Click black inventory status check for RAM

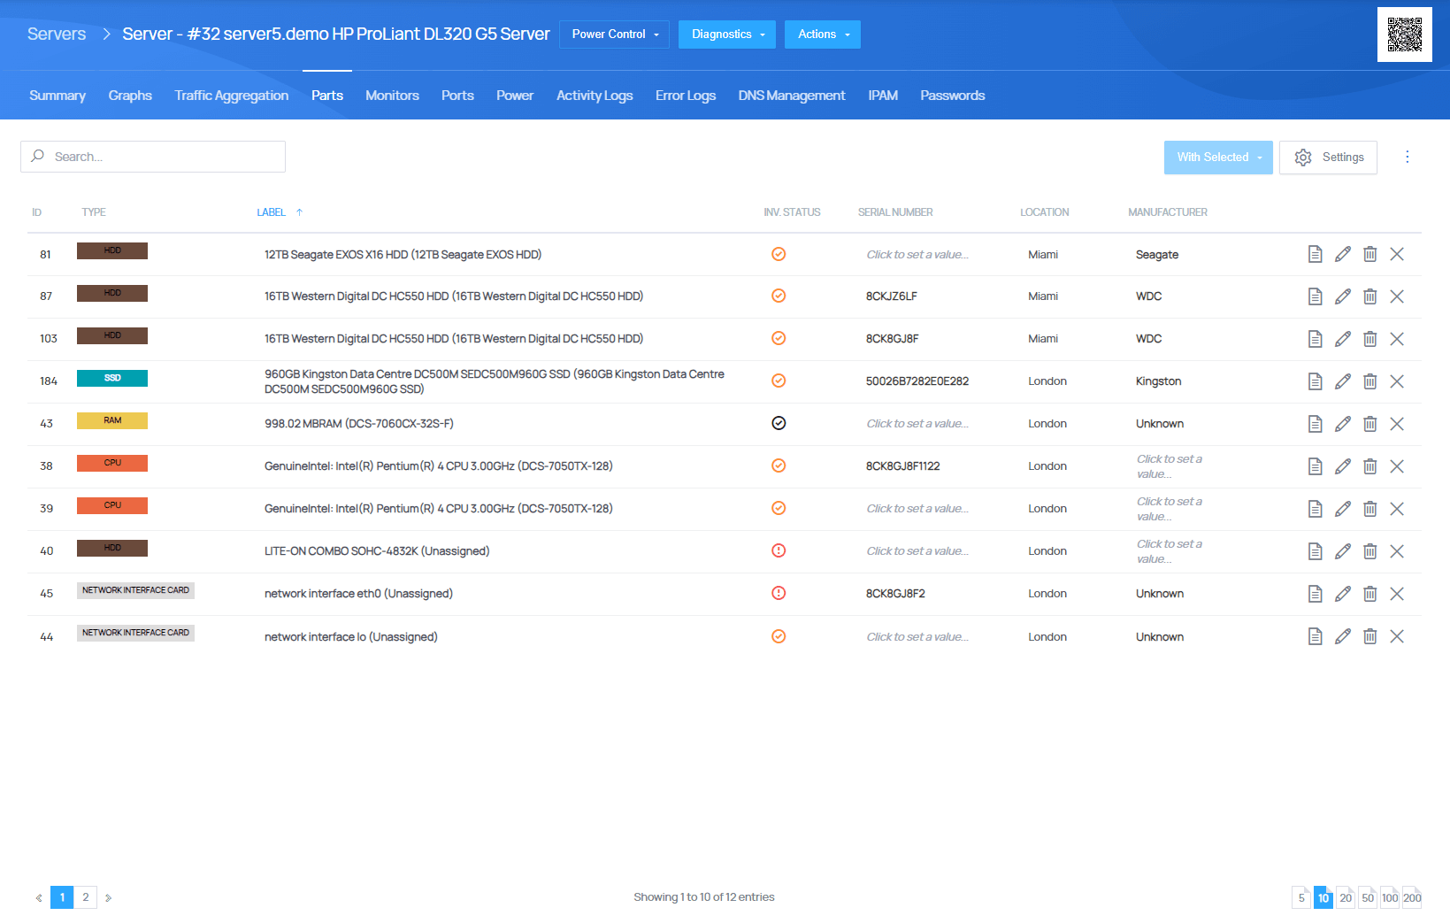(x=779, y=423)
